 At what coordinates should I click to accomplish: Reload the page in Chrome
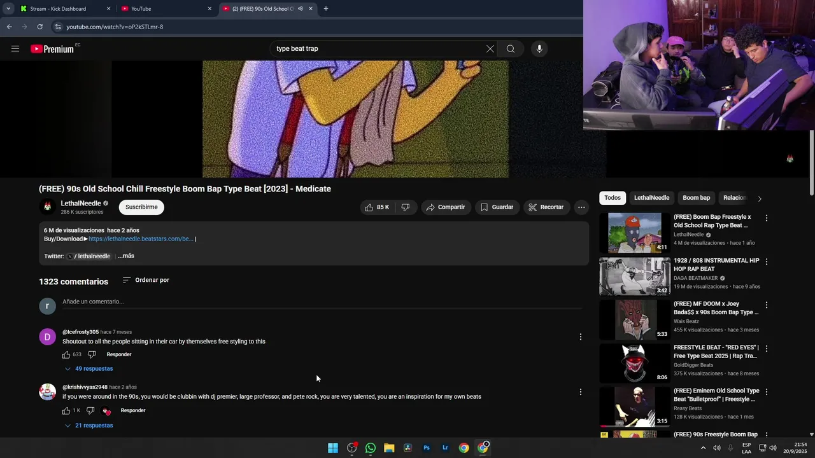[x=39, y=27]
